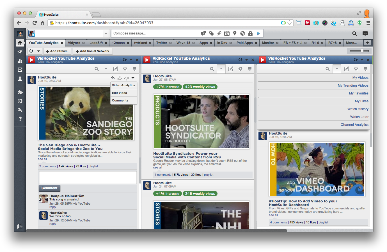Image resolution: width=387 pixels, height=252 pixels.
Task: Open the gear settings in second stream toolbar
Action: (x=240, y=69)
